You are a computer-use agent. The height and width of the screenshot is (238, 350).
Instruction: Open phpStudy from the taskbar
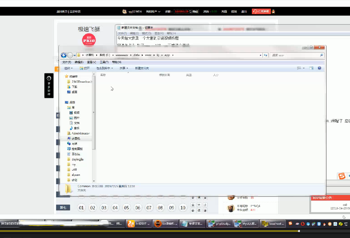[x=219, y=224]
